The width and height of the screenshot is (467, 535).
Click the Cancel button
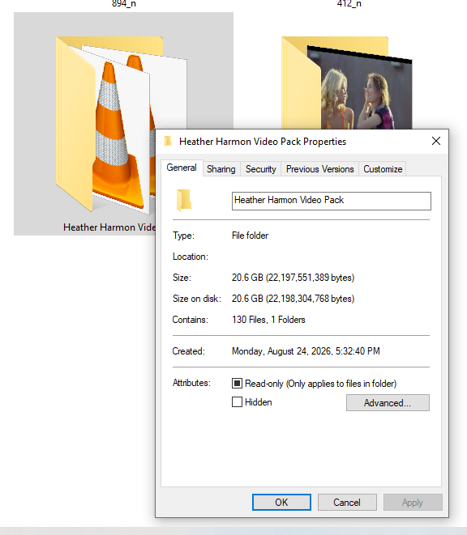pos(347,503)
